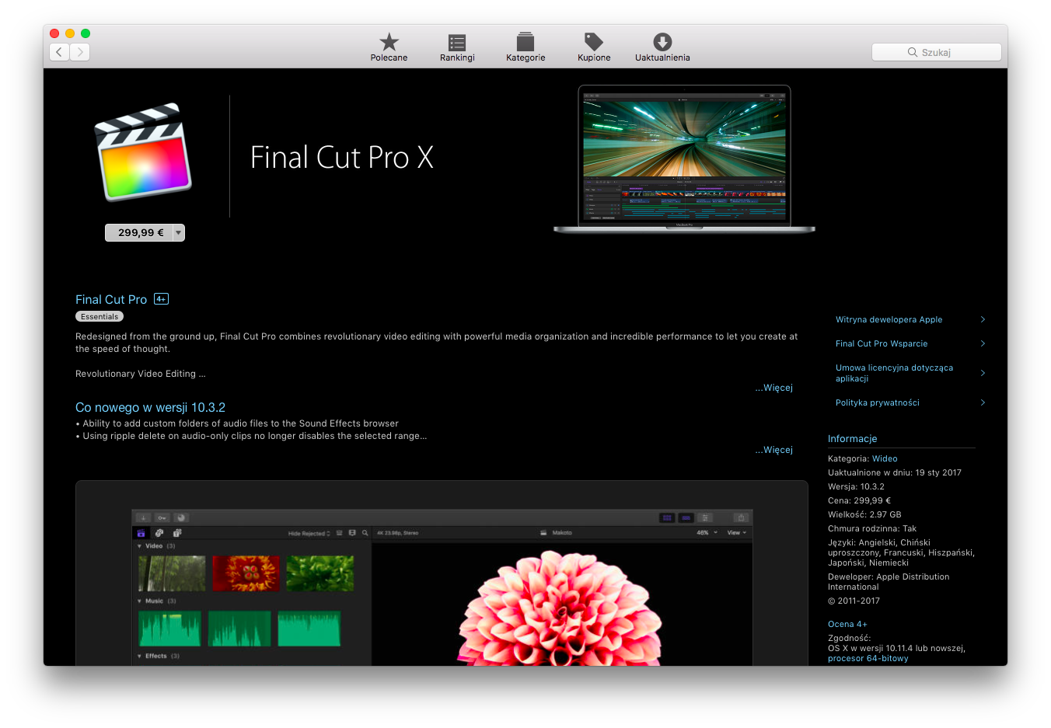Viewport: 1051px width, 728px height.
Task: Open the Kupione tag tab
Action: pyautogui.click(x=594, y=47)
